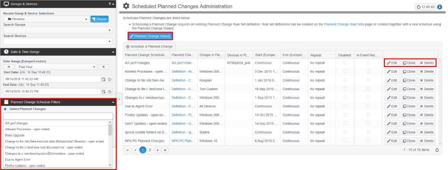Select AIX perf changes in filter list

(x=56, y=123)
